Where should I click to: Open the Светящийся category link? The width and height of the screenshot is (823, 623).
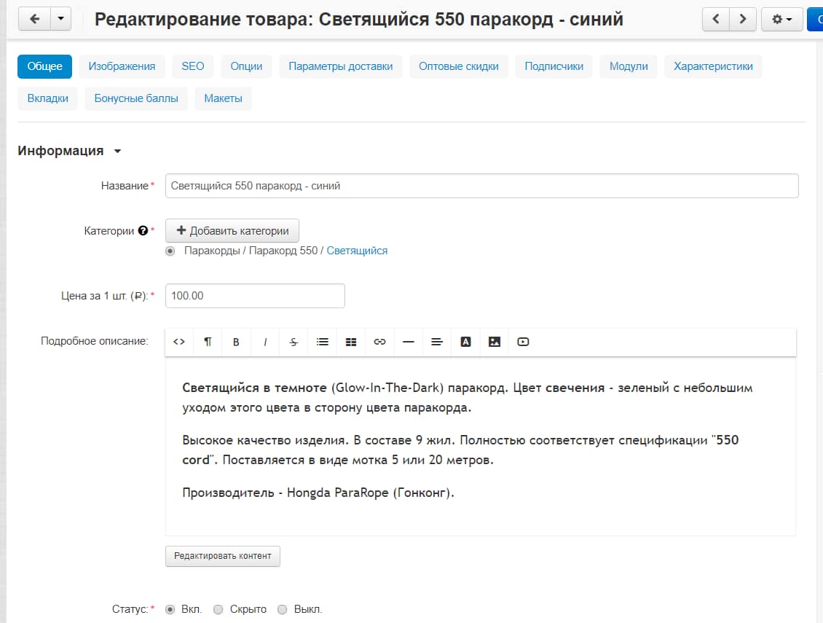click(x=357, y=250)
